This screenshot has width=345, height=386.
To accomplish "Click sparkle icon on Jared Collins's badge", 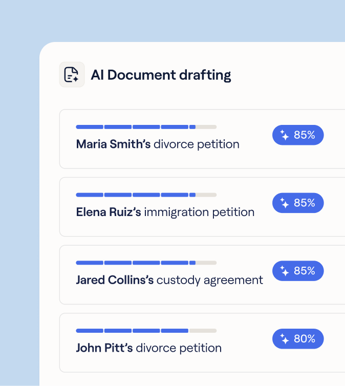I will 285,271.
